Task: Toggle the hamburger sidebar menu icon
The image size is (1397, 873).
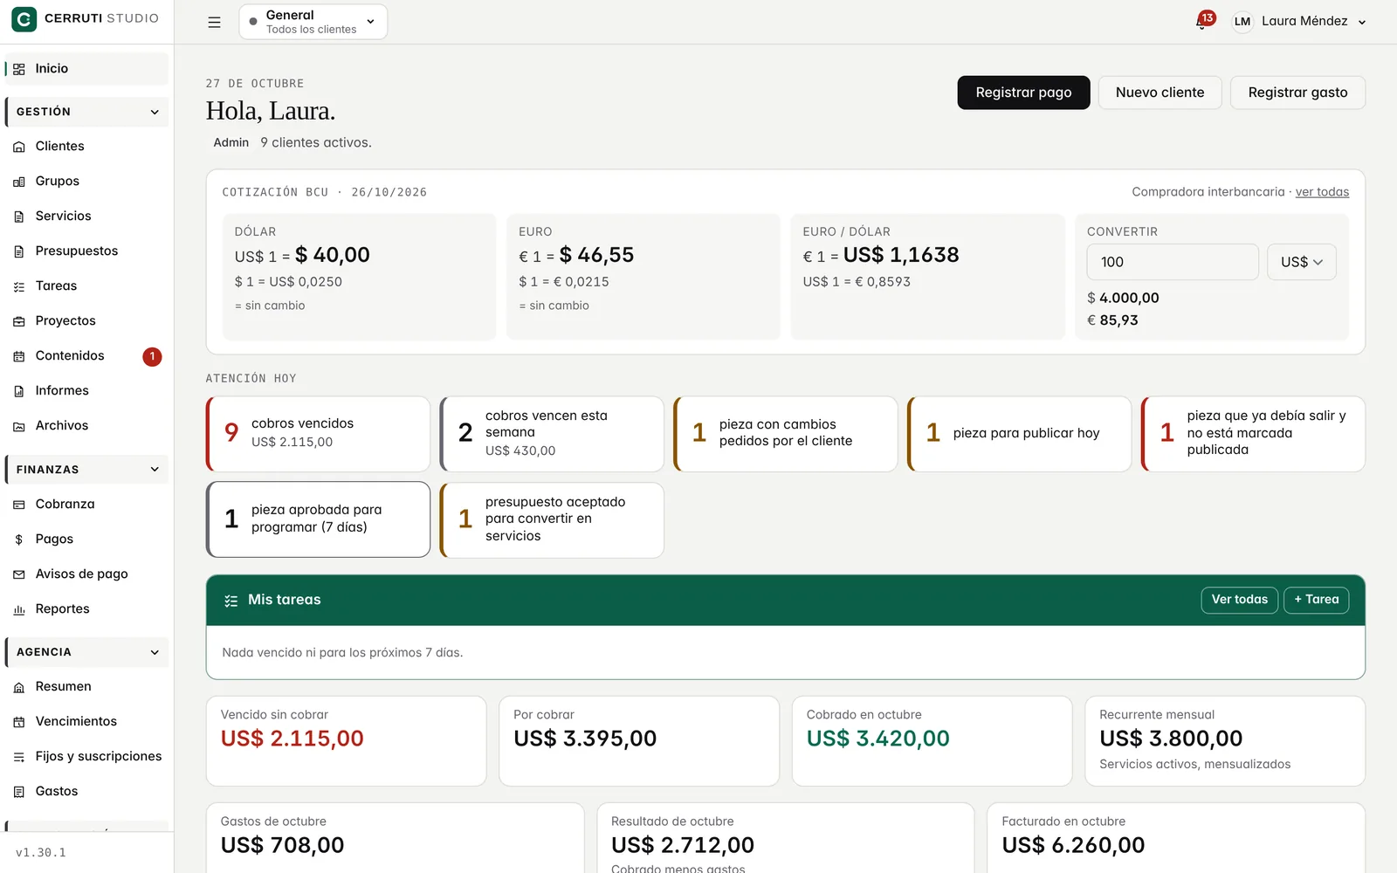Action: click(x=214, y=22)
